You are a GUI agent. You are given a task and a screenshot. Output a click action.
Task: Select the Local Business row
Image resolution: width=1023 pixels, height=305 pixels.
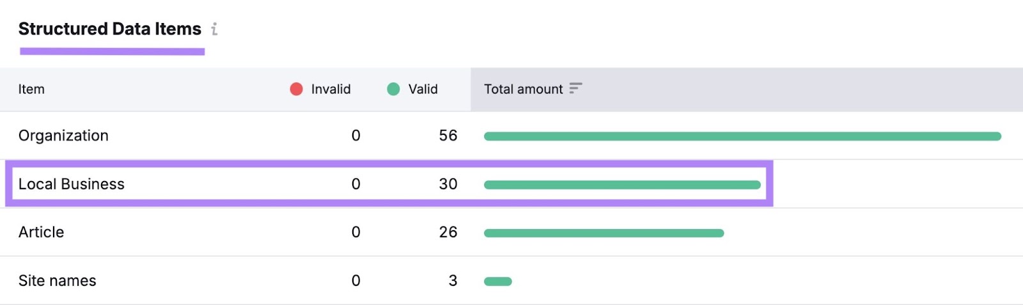click(x=71, y=184)
